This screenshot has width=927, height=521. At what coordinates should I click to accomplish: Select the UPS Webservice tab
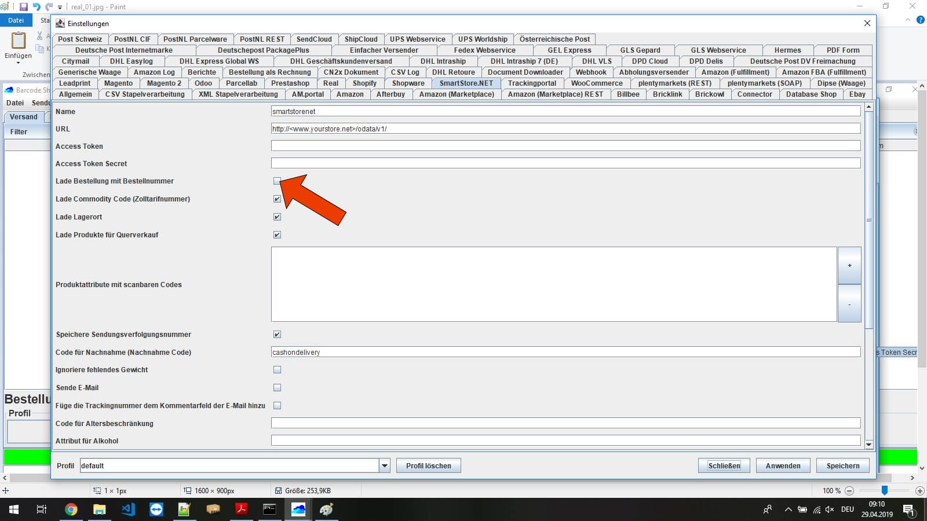point(418,39)
